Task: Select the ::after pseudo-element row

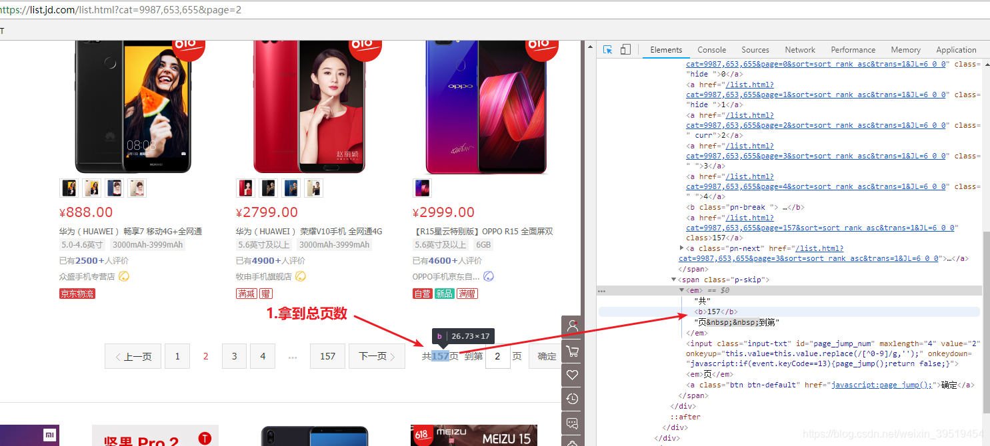Action: click(685, 417)
